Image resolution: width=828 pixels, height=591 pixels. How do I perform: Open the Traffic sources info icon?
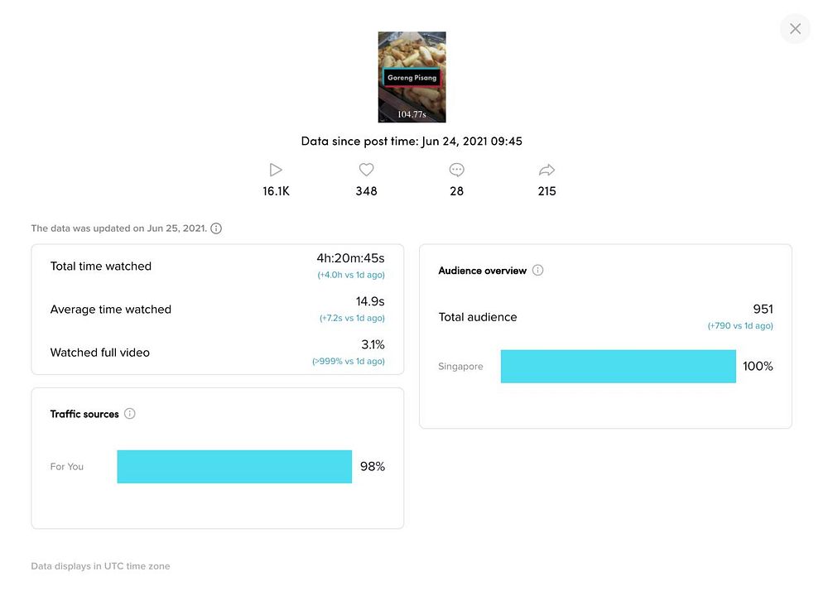pos(130,414)
